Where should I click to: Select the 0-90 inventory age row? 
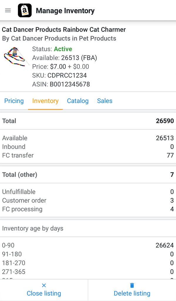click(88, 245)
